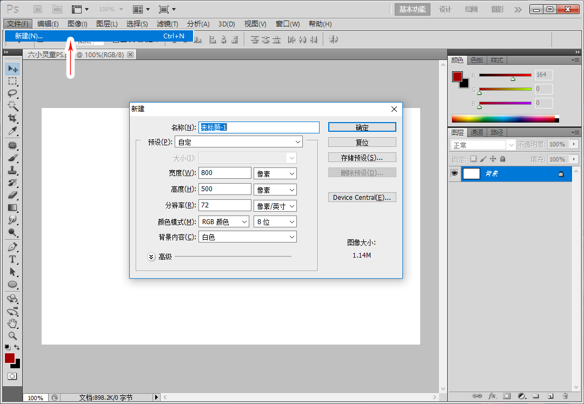Select the Horizontal Type tool
The height and width of the screenshot is (404, 584).
coord(12,259)
